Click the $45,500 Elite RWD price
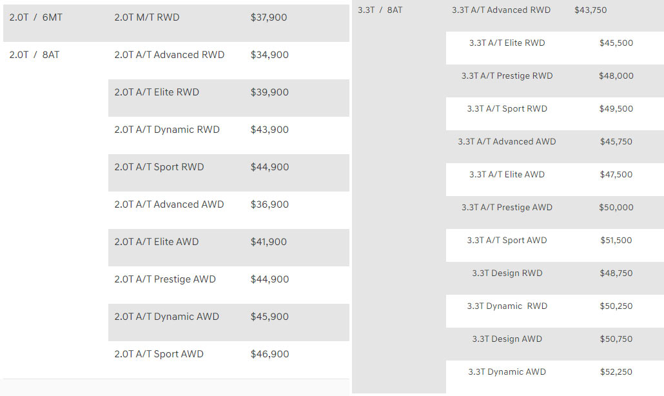Image resolution: width=664 pixels, height=396 pixels. tap(616, 43)
